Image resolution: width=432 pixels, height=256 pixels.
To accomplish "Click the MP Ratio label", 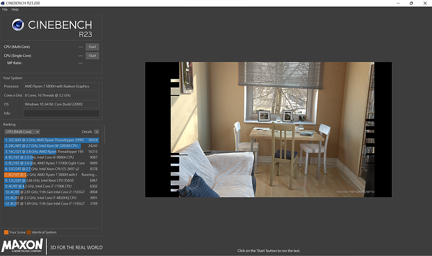I will [14, 63].
